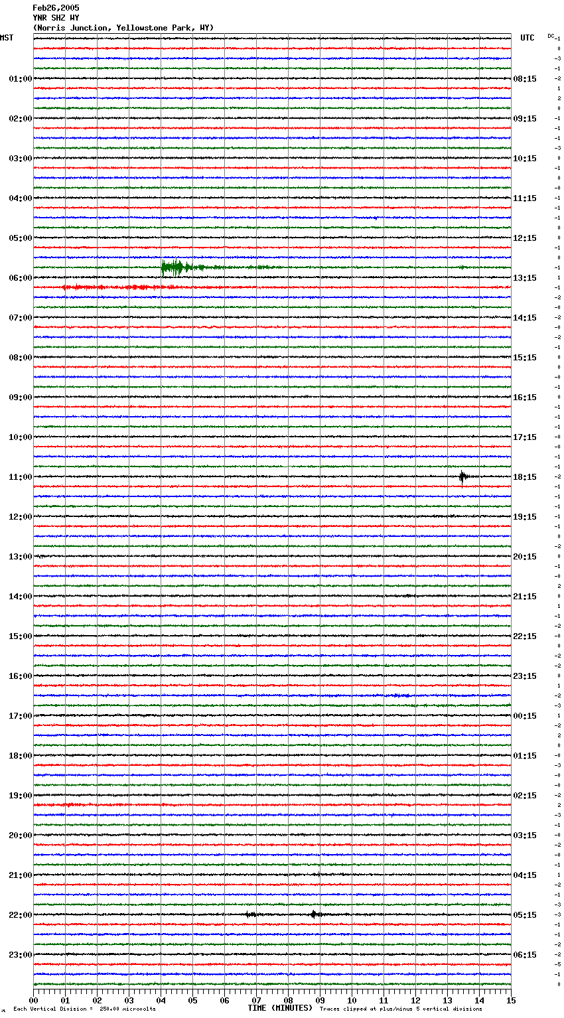
Task: Select the 10:00 MST time label
Action: click(x=21, y=437)
